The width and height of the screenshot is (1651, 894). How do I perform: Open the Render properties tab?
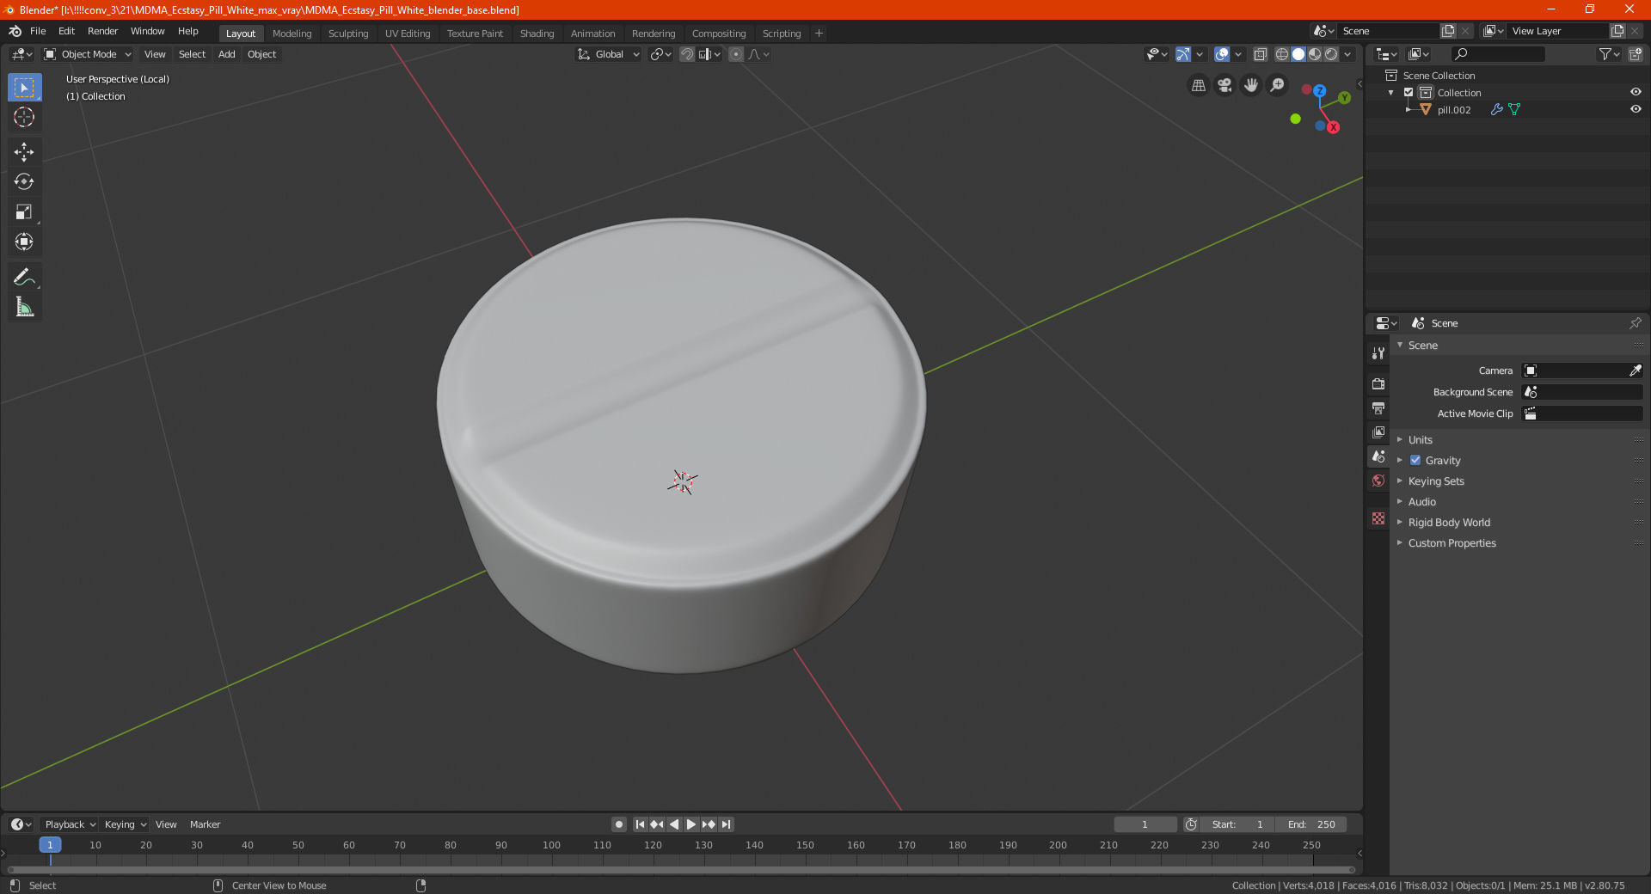point(1378,383)
